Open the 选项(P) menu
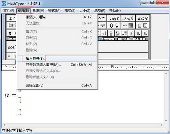The height and width of the screenshot is (134, 170). pos(100,11)
